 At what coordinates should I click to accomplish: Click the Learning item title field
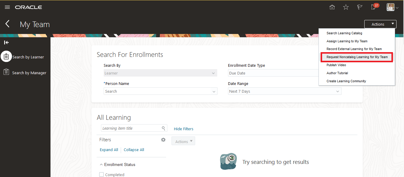(x=131, y=128)
